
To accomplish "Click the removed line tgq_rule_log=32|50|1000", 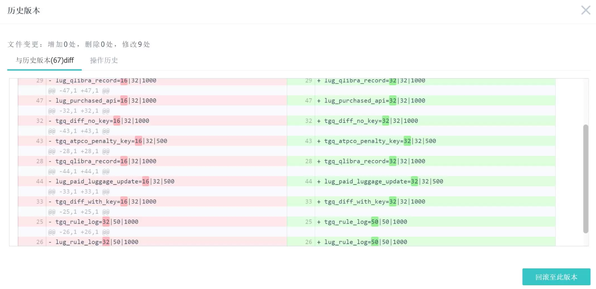I will pos(152,222).
